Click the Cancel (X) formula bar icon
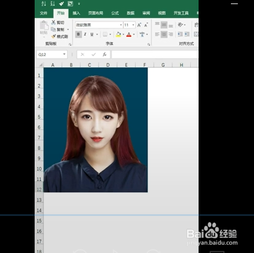Image resolution: width=254 pixels, height=253 pixels. pos(83,54)
